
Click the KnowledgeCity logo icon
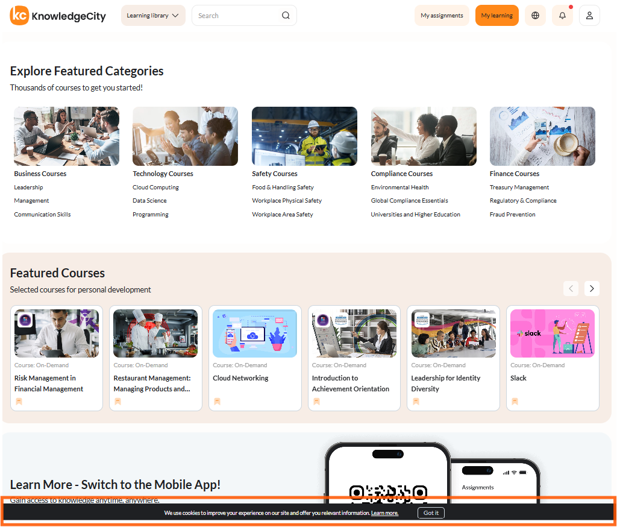point(19,15)
